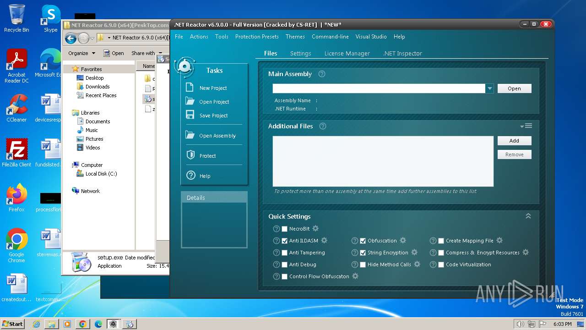
Task: Open Control Flow Obfuscation settings gear
Action: pyautogui.click(x=355, y=276)
